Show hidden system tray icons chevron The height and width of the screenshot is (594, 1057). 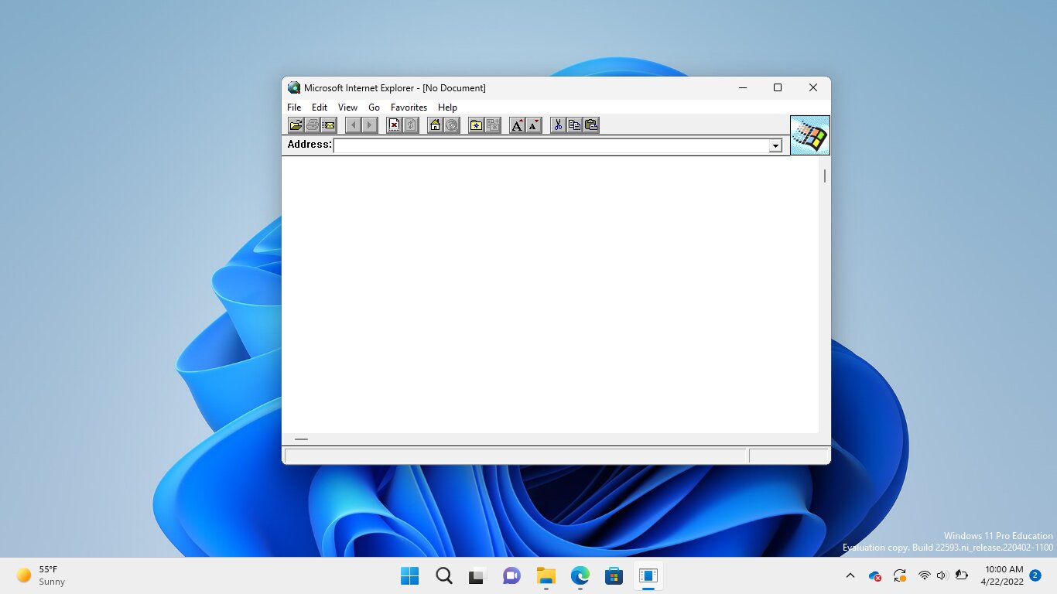point(850,575)
